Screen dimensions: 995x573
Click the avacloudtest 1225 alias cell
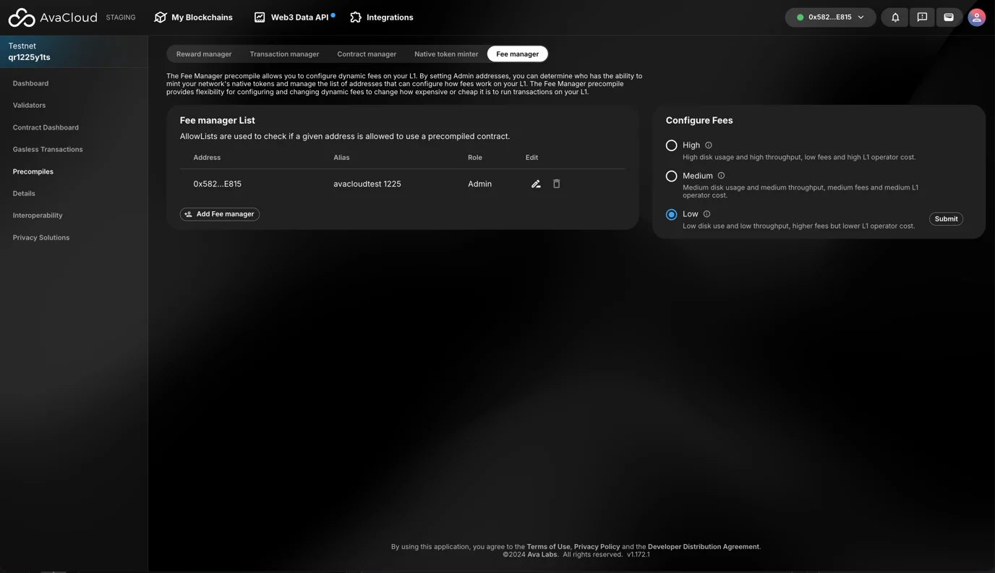367,184
